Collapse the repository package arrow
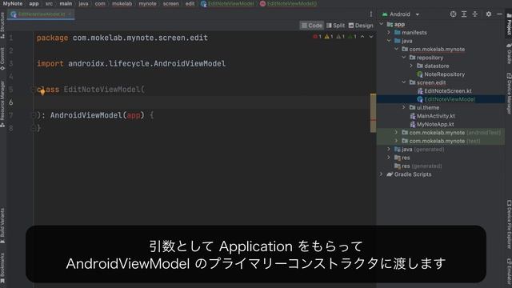This screenshot has height=288, width=512. point(404,58)
